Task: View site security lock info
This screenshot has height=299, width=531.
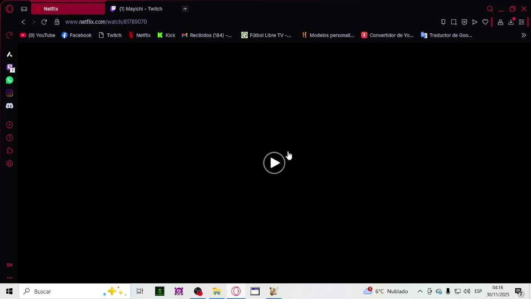Action: click(x=57, y=22)
